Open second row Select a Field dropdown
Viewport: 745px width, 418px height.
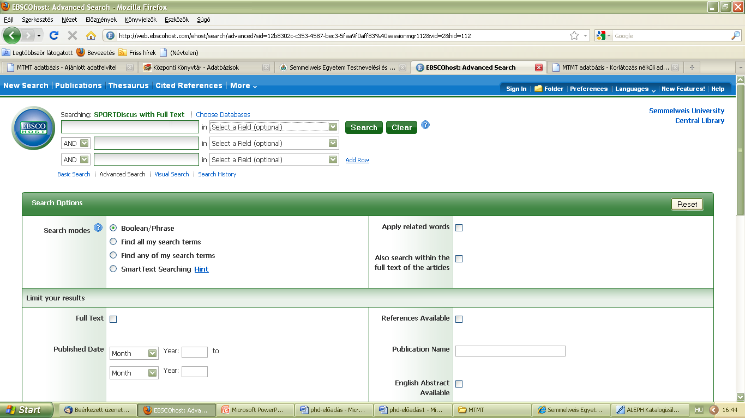click(x=274, y=143)
